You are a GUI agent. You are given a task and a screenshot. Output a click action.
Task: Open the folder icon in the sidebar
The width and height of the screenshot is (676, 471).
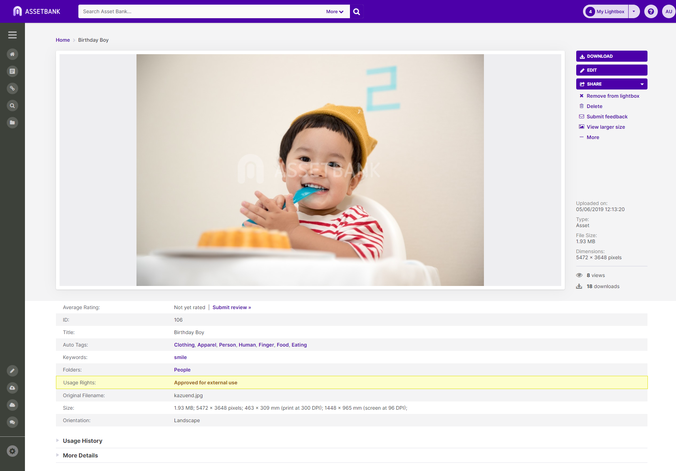(12, 123)
